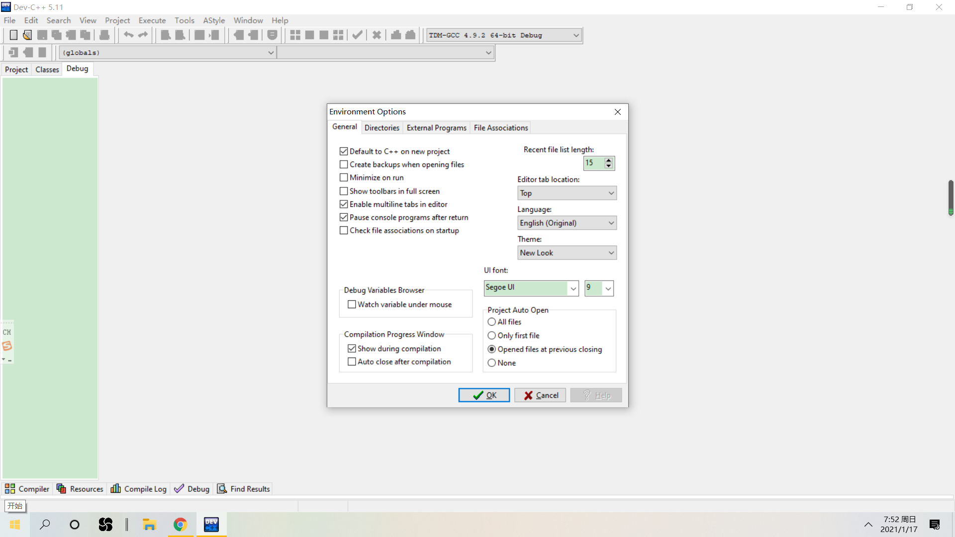Toggle Pause console programs after return
The image size is (955, 537).
pyautogui.click(x=344, y=217)
